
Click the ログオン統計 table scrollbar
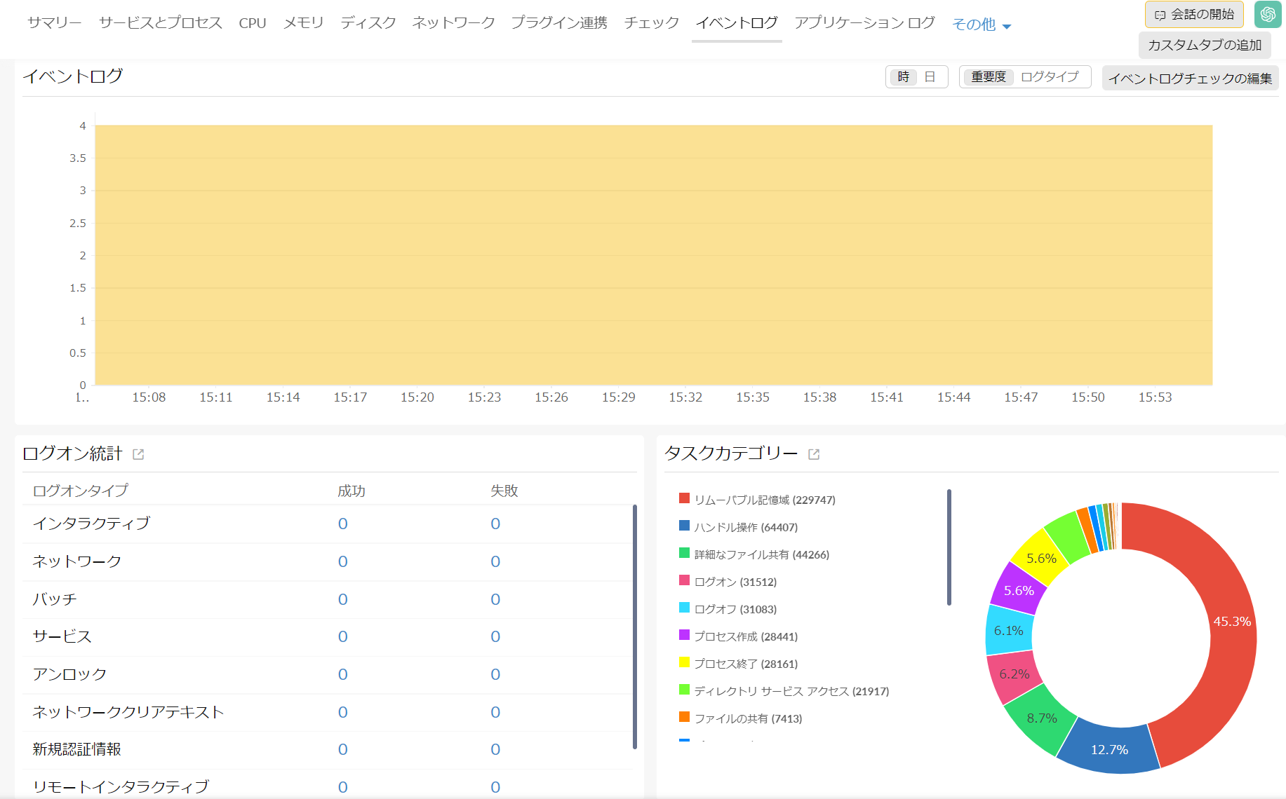point(634,626)
